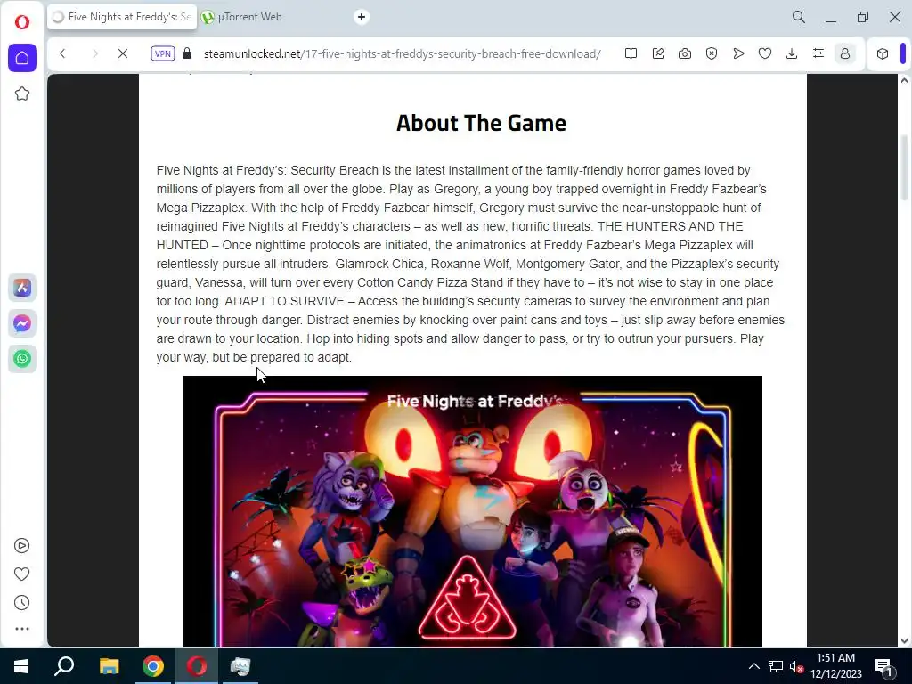
Task: Open the bookmarks star in sidebar
Action: [22, 94]
